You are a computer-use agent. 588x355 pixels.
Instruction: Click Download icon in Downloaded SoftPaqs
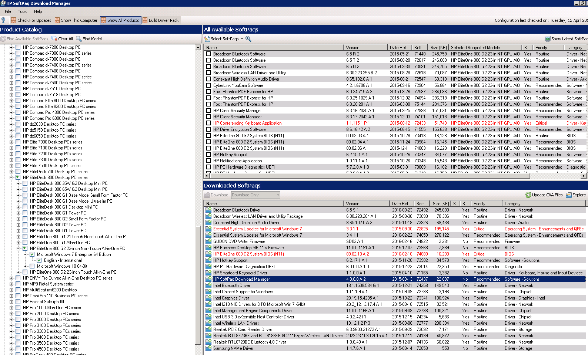[x=207, y=195]
